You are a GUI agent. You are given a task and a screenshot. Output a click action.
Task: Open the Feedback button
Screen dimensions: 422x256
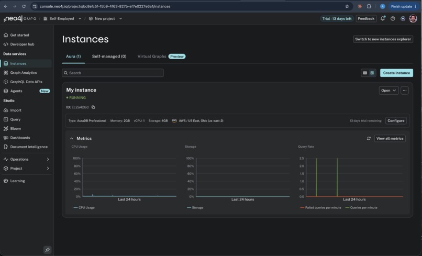(x=366, y=18)
